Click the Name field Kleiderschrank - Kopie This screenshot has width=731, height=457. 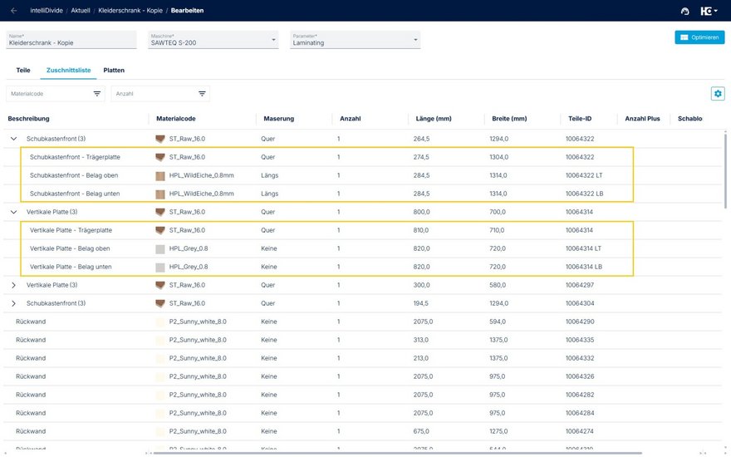click(71, 40)
